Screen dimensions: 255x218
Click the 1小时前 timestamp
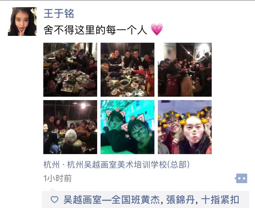click(57, 178)
